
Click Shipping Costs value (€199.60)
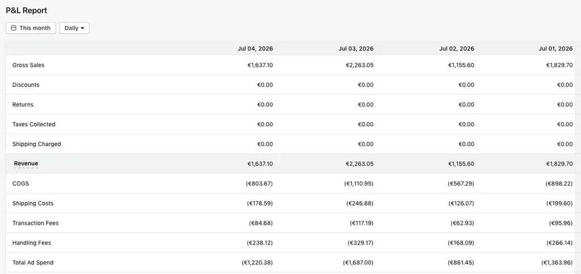559,203
